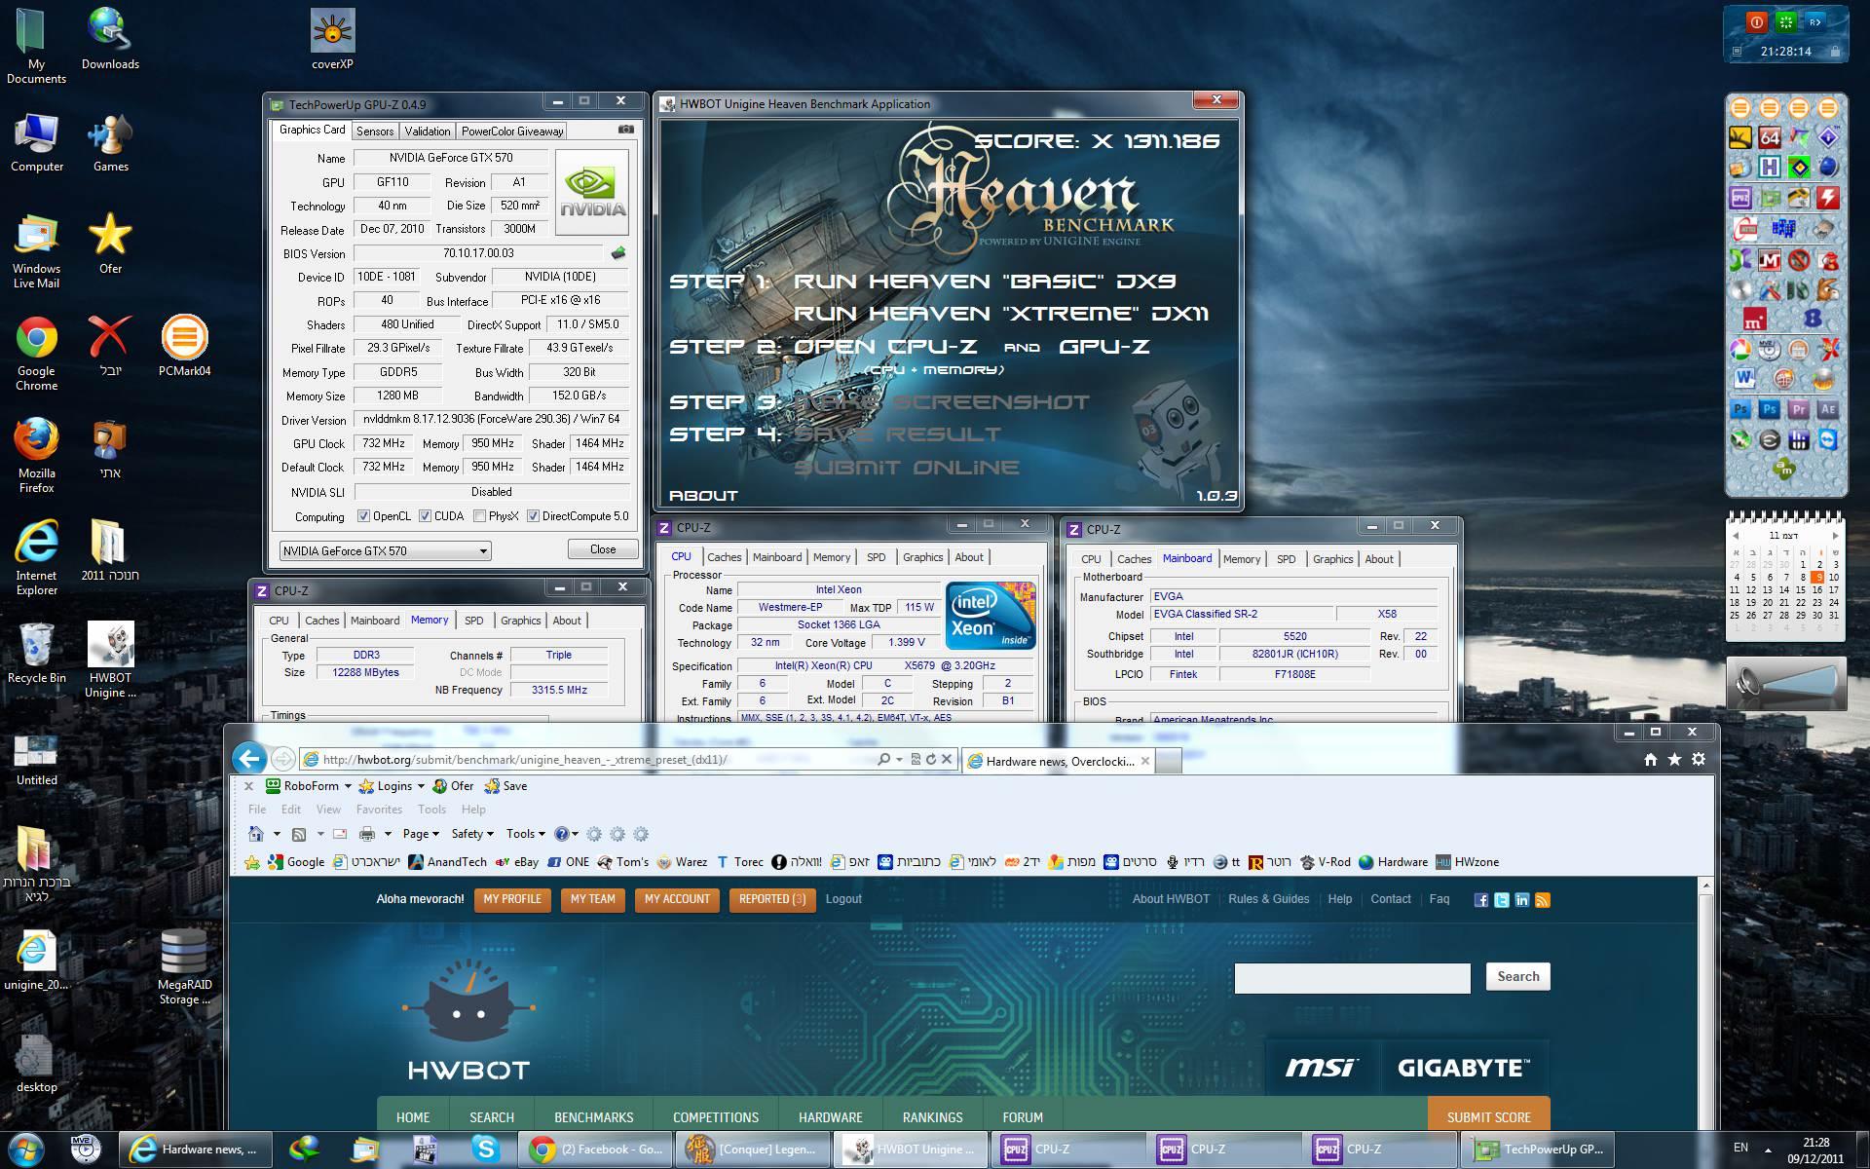This screenshot has width=1870, height=1169.
Task: Open PCMark04 desktop shortcut
Action: 184,346
